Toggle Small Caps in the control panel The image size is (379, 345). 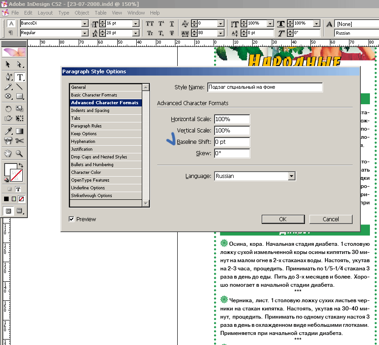click(150, 33)
